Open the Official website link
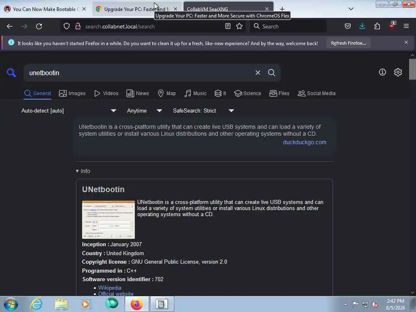The width and height of the screenshot is (416, 312). (116, 294)
